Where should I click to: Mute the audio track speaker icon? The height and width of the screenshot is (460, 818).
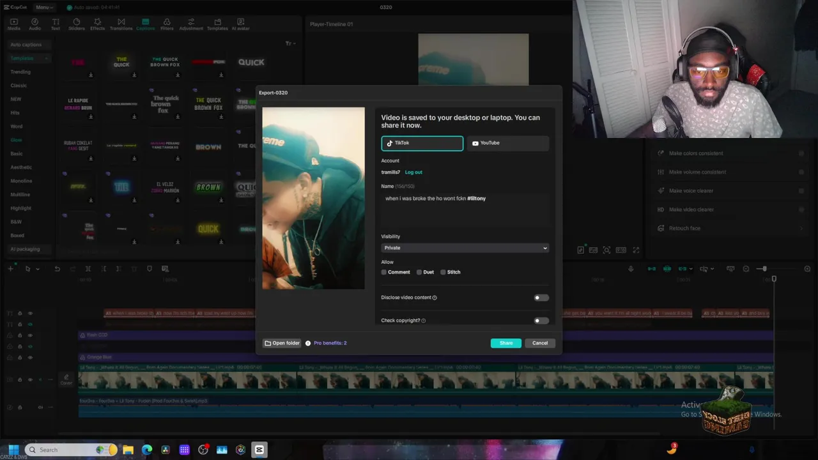click(x=41, y=407)
